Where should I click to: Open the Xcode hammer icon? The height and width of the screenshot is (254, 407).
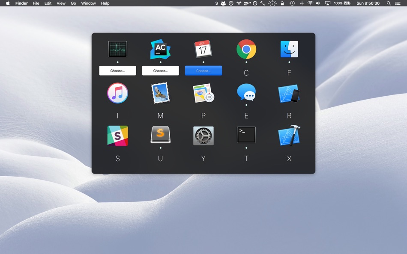(x=289, y=136)
